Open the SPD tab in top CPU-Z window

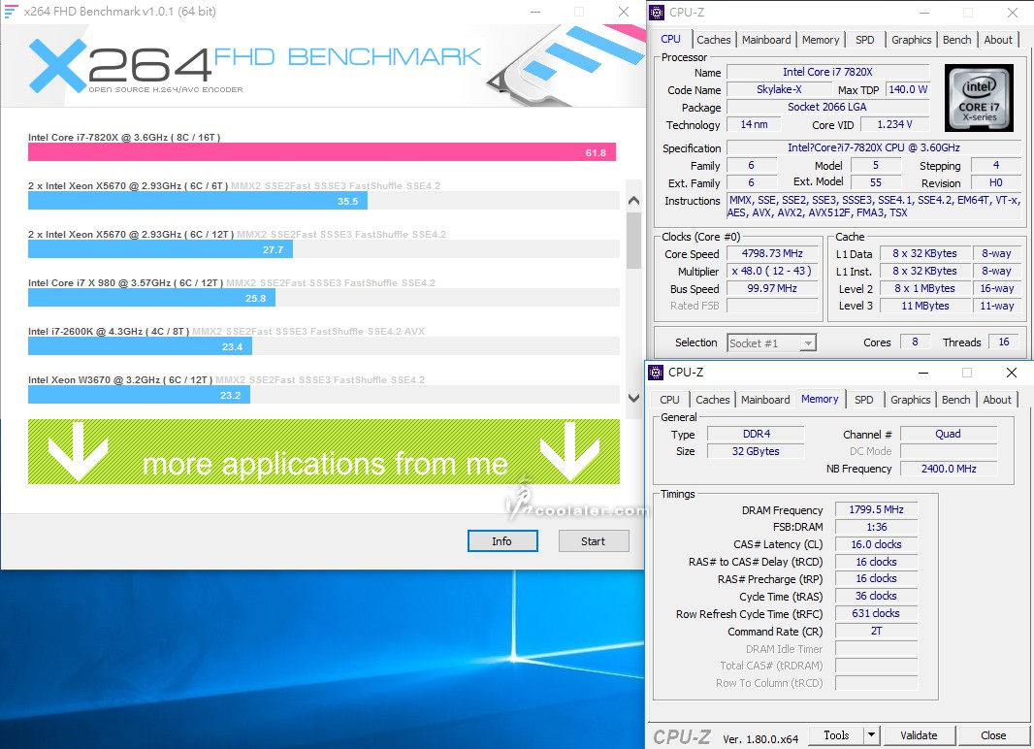[864, 40]
